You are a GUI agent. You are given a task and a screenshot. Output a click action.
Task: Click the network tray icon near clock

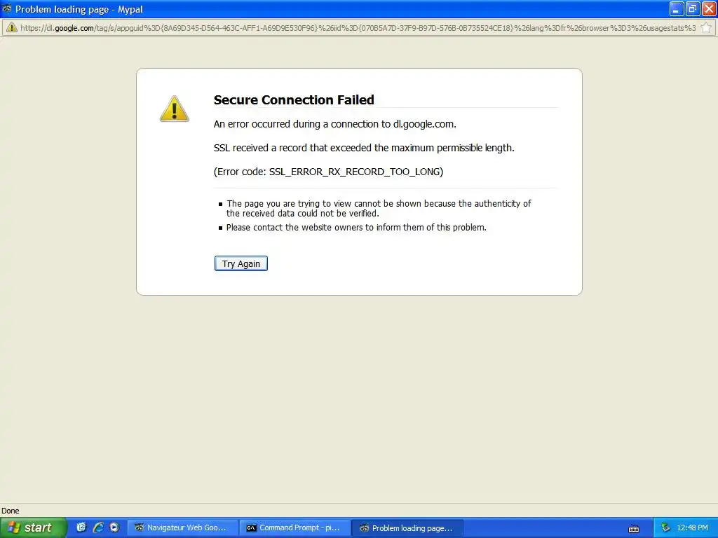665,528
